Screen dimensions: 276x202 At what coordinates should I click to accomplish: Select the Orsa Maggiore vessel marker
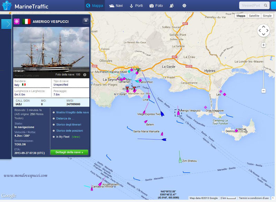[x=205, y=107]
